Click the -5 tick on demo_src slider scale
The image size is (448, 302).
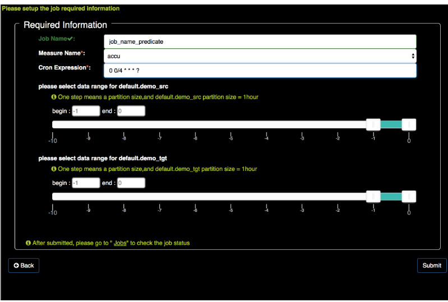coord(231,137)
